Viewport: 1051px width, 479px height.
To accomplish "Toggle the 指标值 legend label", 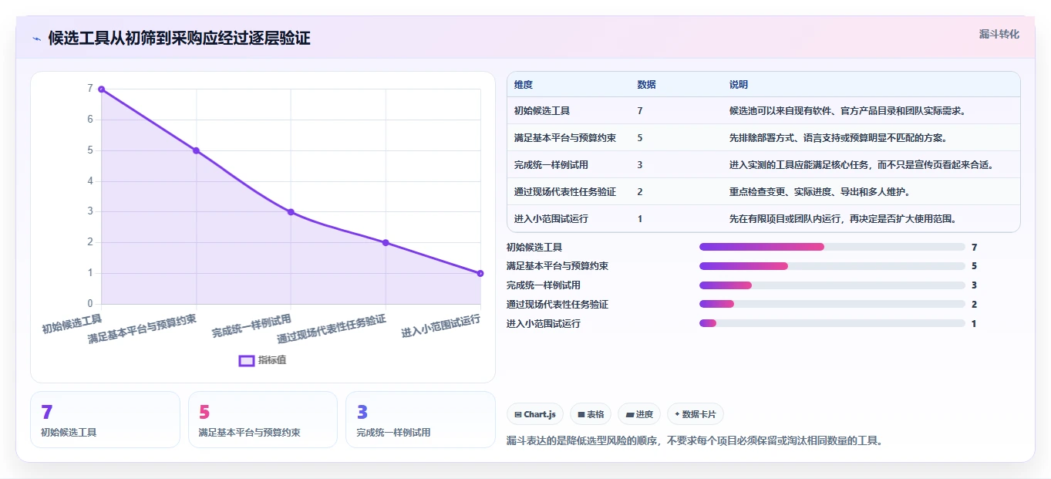I will pyautogui.click(x=272, y=360).
